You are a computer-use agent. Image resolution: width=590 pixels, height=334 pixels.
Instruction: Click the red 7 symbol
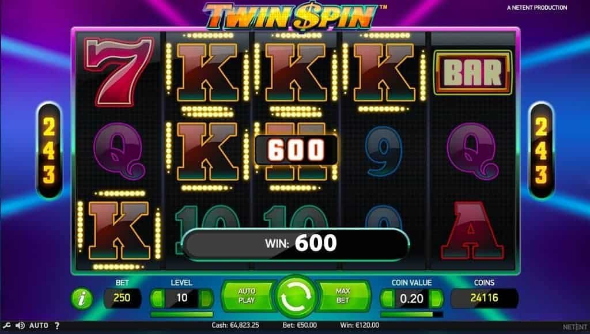(119, 71)
